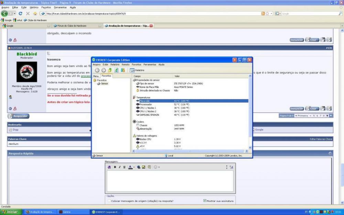Click the Responder button
344x215 pixels.
click(x=19, y=116)
